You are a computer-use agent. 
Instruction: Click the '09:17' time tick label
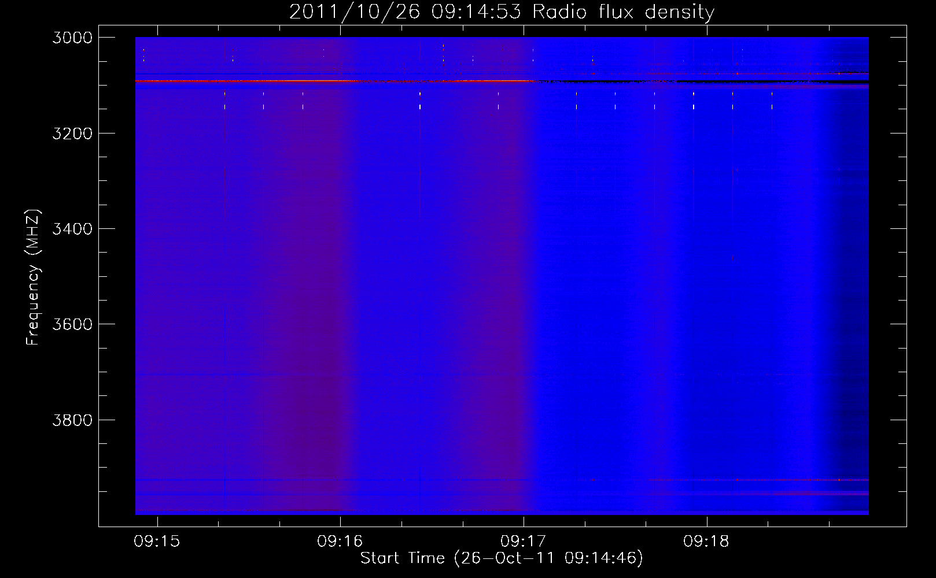point(524,541)
